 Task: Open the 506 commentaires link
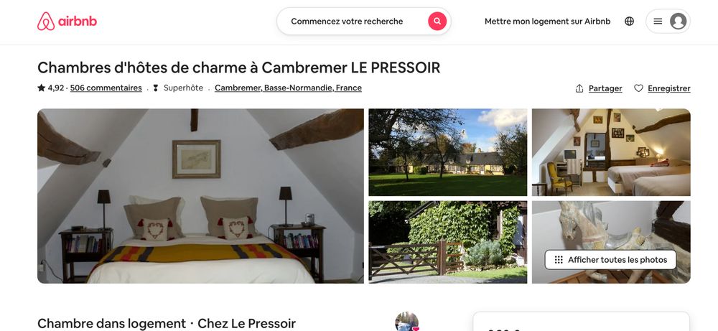click(x=106, y=88)
